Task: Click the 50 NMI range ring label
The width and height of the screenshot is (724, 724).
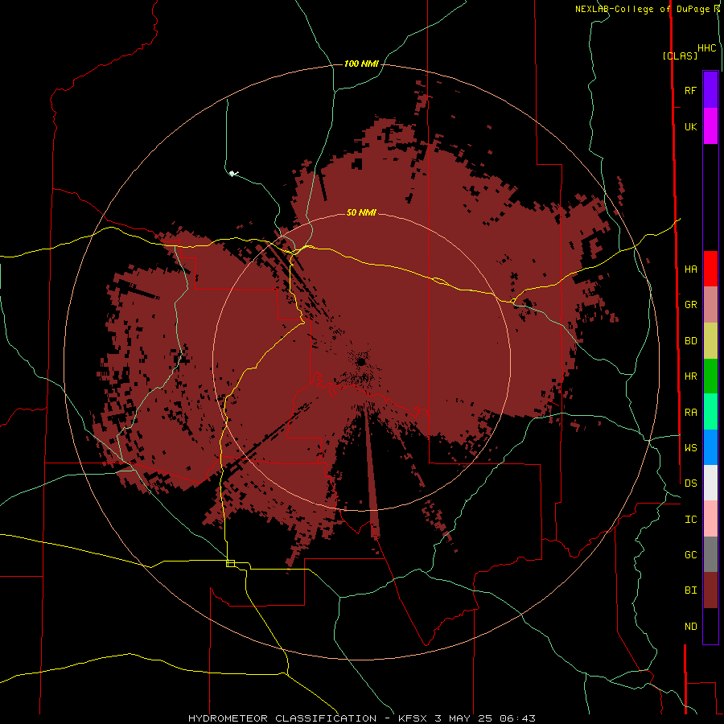Action: click(361, 213)
